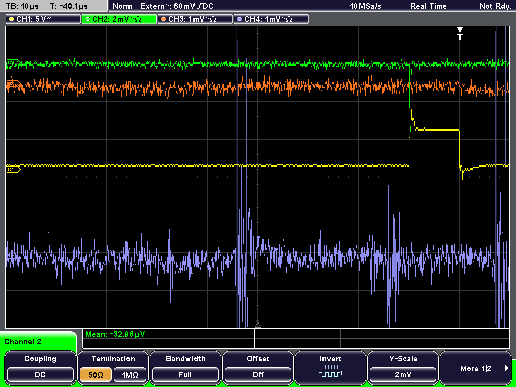Screen dimensions: 516x387
Task: Click the trigger position marker at top
Action: 460,33
